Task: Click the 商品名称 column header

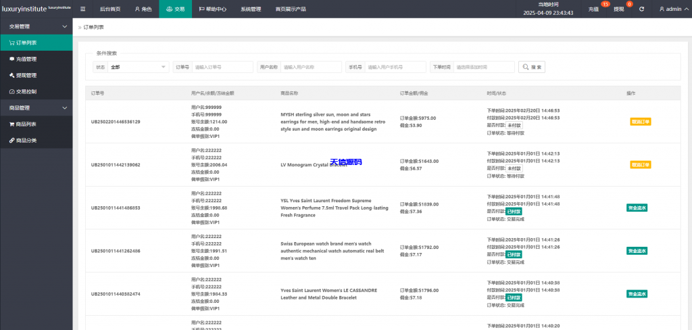Action: pos(289,93)
